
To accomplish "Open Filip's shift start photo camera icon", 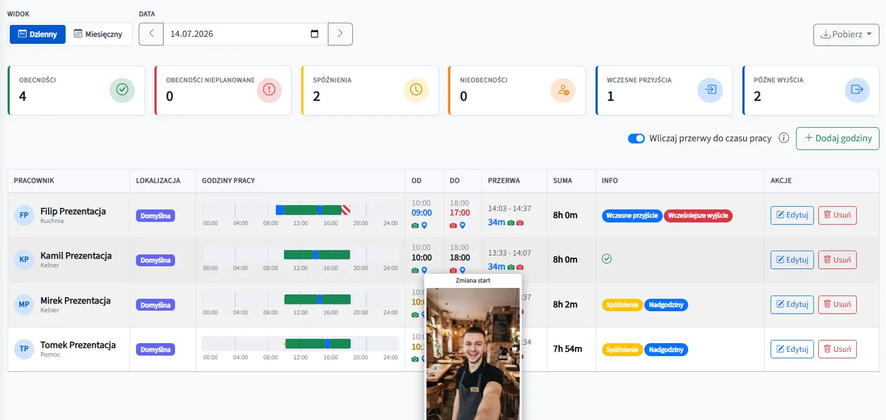I will point(415,225).
